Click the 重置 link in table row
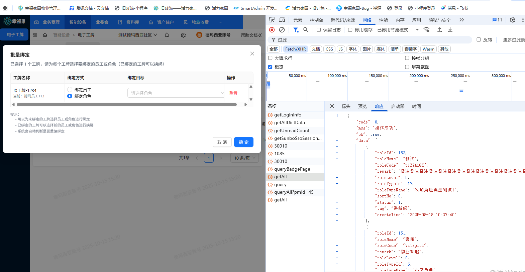 point(233,93)
